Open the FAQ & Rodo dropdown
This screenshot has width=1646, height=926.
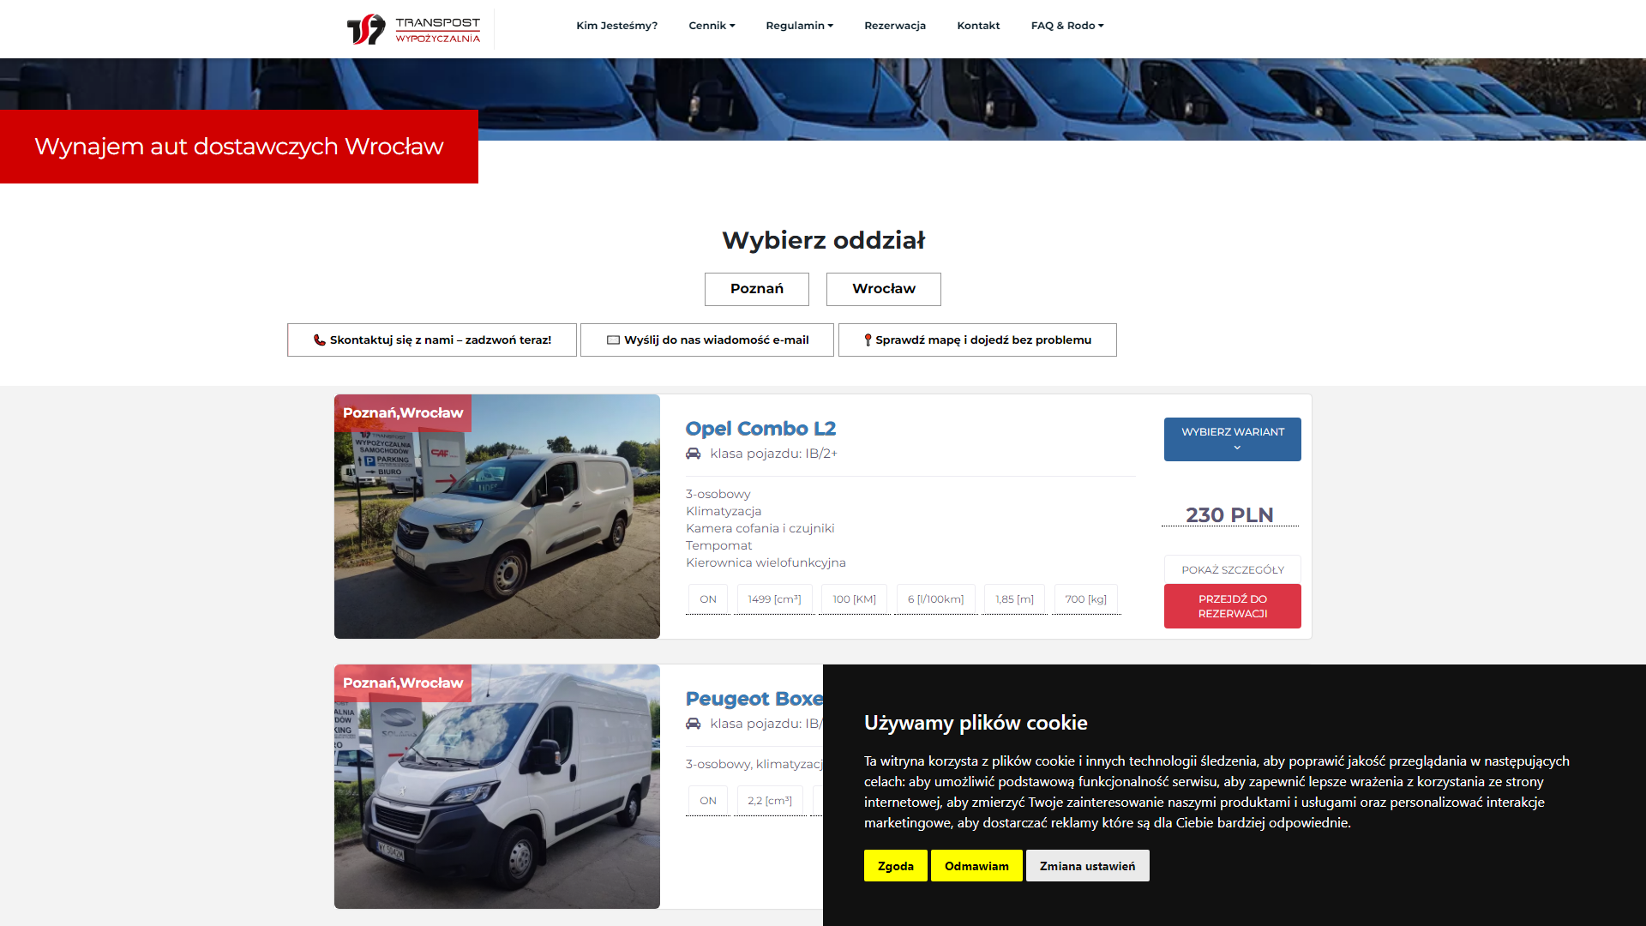[x=1066, y=26]
